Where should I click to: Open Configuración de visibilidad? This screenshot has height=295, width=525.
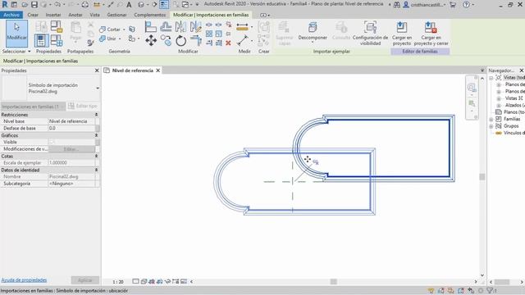tap(370, 34)
